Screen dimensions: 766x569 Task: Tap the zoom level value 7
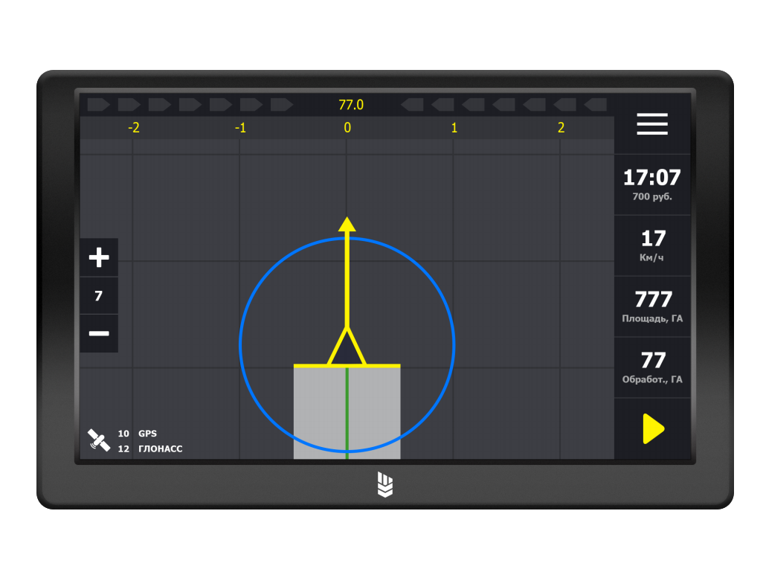[x=99, y=296]
